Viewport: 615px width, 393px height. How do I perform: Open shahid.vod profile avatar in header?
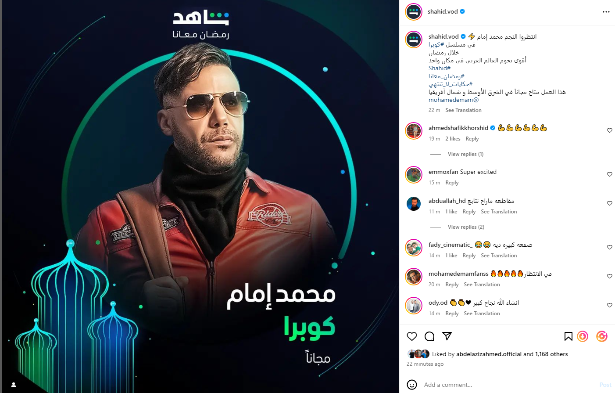pyautogui.click(x=414, y=12)
